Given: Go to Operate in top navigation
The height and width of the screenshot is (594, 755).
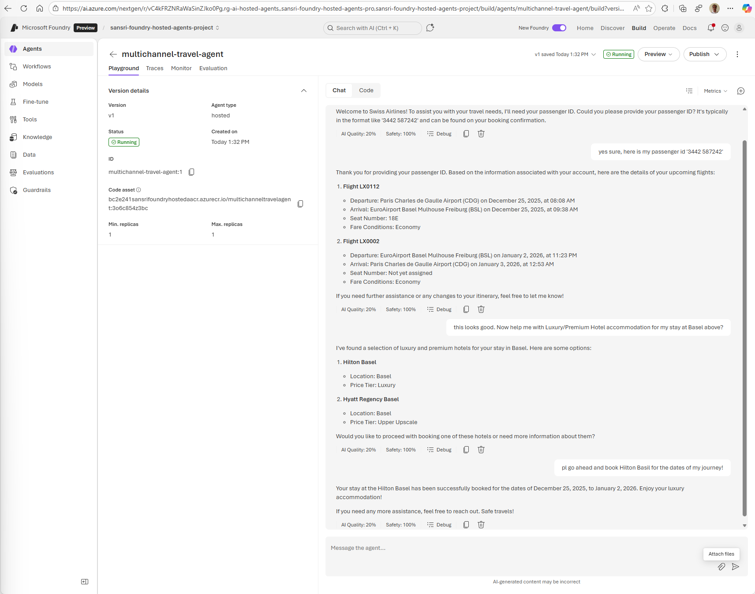Looking at the screenshot, I should 664,28.
